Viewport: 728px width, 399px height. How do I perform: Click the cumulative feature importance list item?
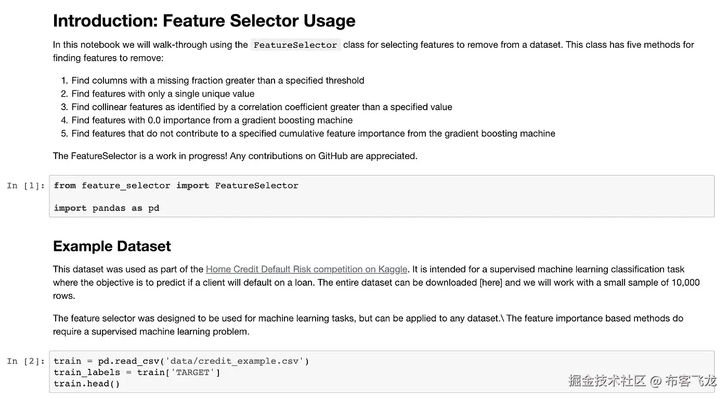313,134
